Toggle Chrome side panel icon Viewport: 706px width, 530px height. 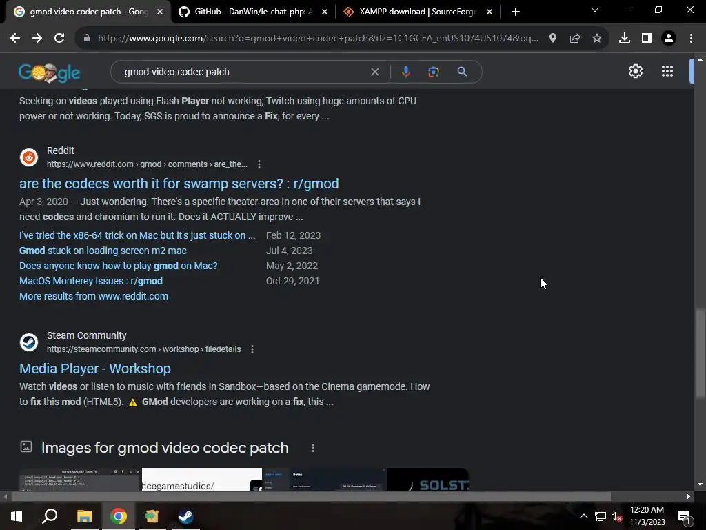647,39
